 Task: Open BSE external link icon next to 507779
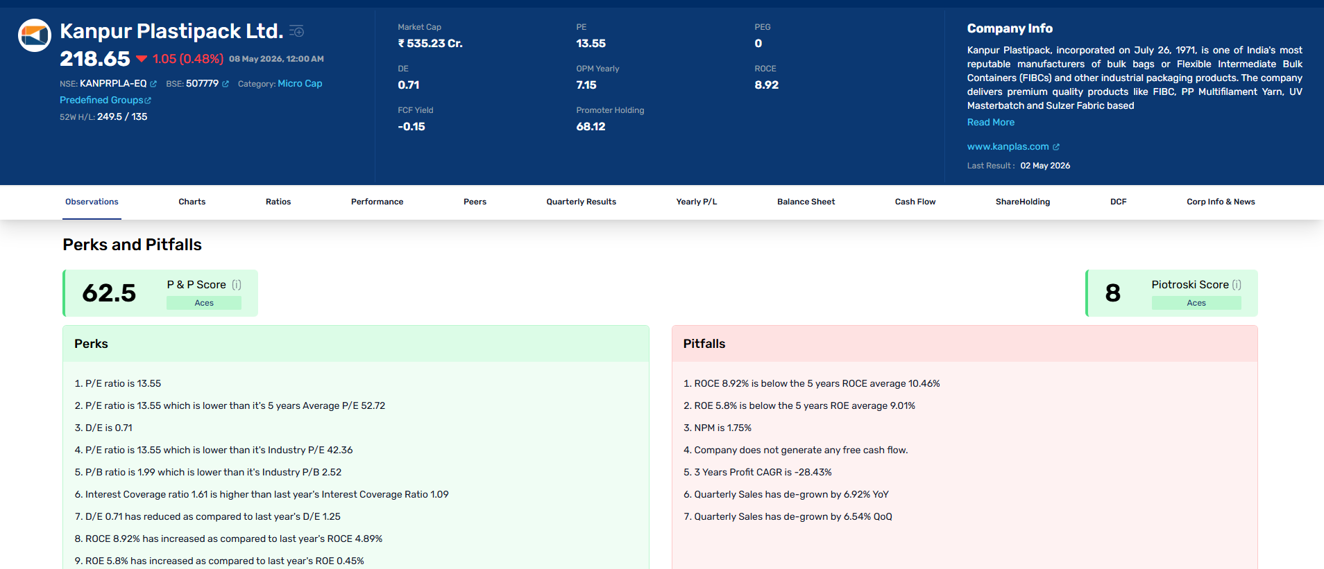226,84
